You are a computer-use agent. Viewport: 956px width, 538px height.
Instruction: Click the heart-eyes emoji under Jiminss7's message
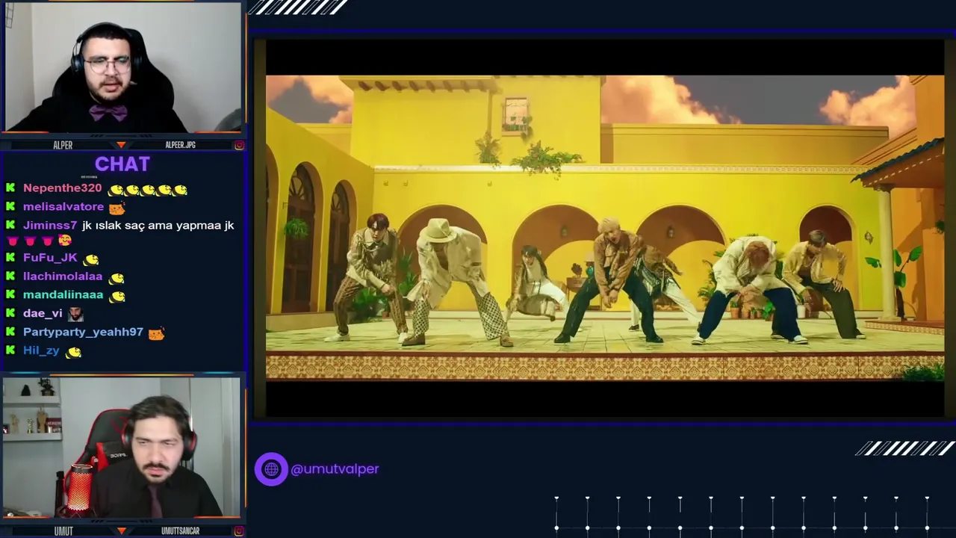(65, 241)
